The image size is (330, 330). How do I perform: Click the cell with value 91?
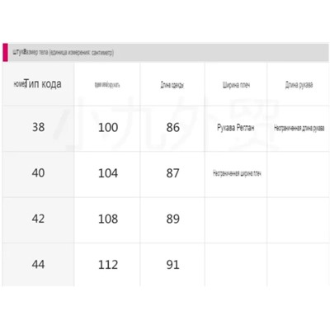tap(172, 265)
